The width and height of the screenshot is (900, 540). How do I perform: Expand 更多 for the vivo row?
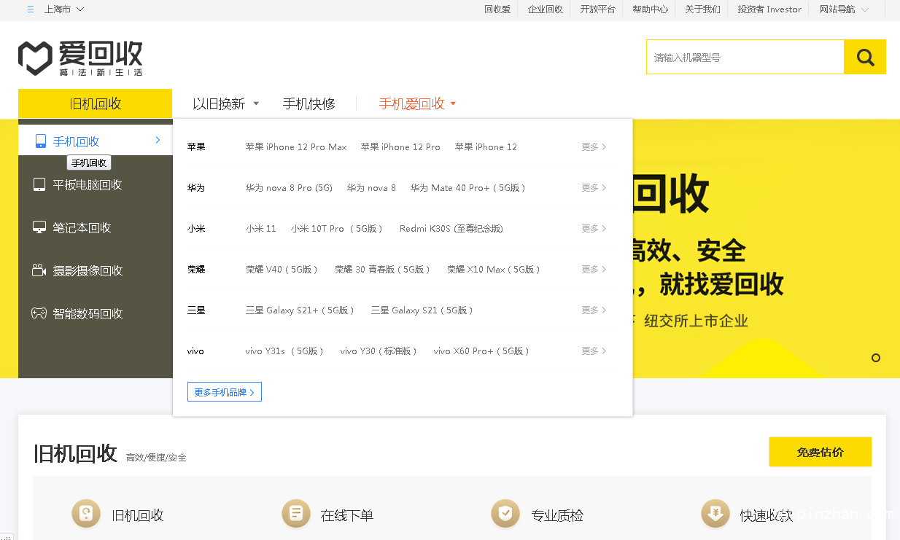[594, 351]
